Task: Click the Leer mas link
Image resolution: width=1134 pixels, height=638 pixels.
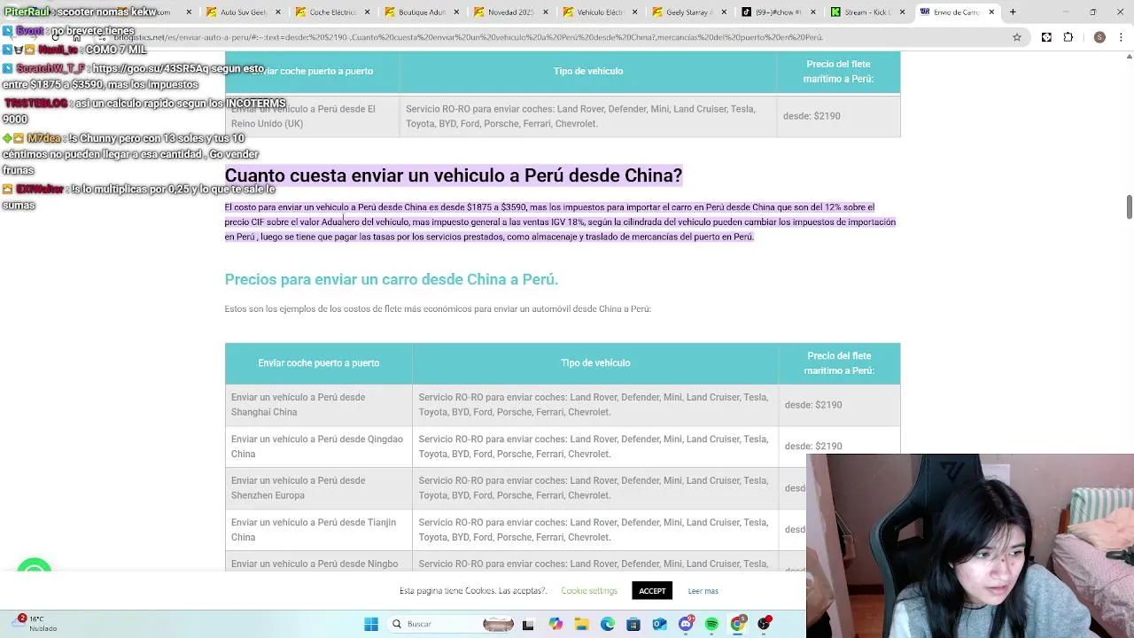Action: click(x=703, y=591)
